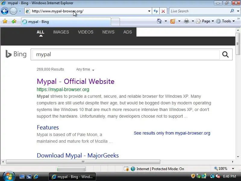Open Mypal - Official Website link
The width and height of the screenshot is (241, 181).
click(x=76, y=81)
